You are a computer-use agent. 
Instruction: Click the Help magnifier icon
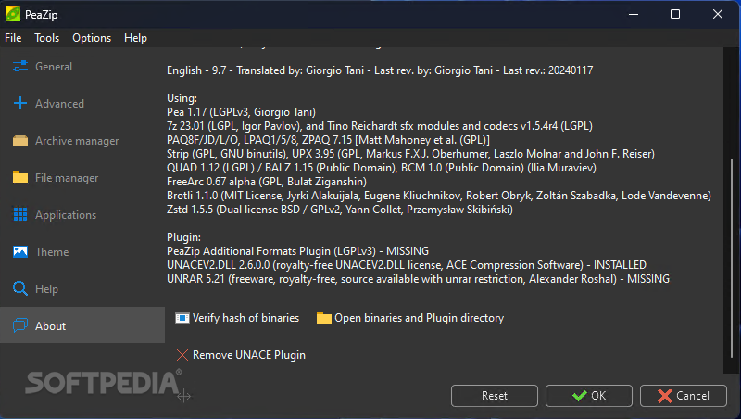coord(19,288)
